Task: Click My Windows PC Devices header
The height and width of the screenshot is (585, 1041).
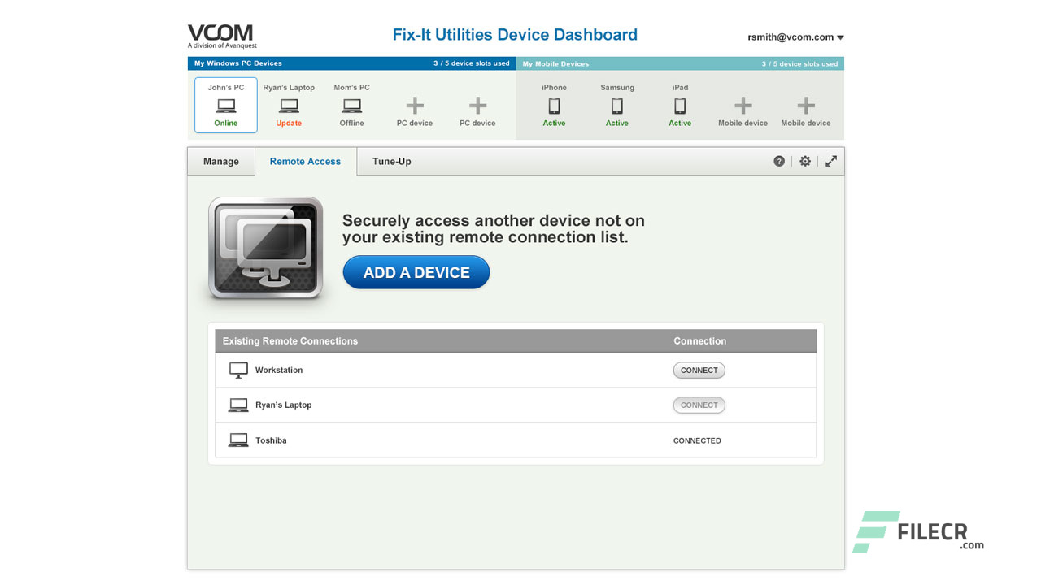Action: [x=237, y=63]
